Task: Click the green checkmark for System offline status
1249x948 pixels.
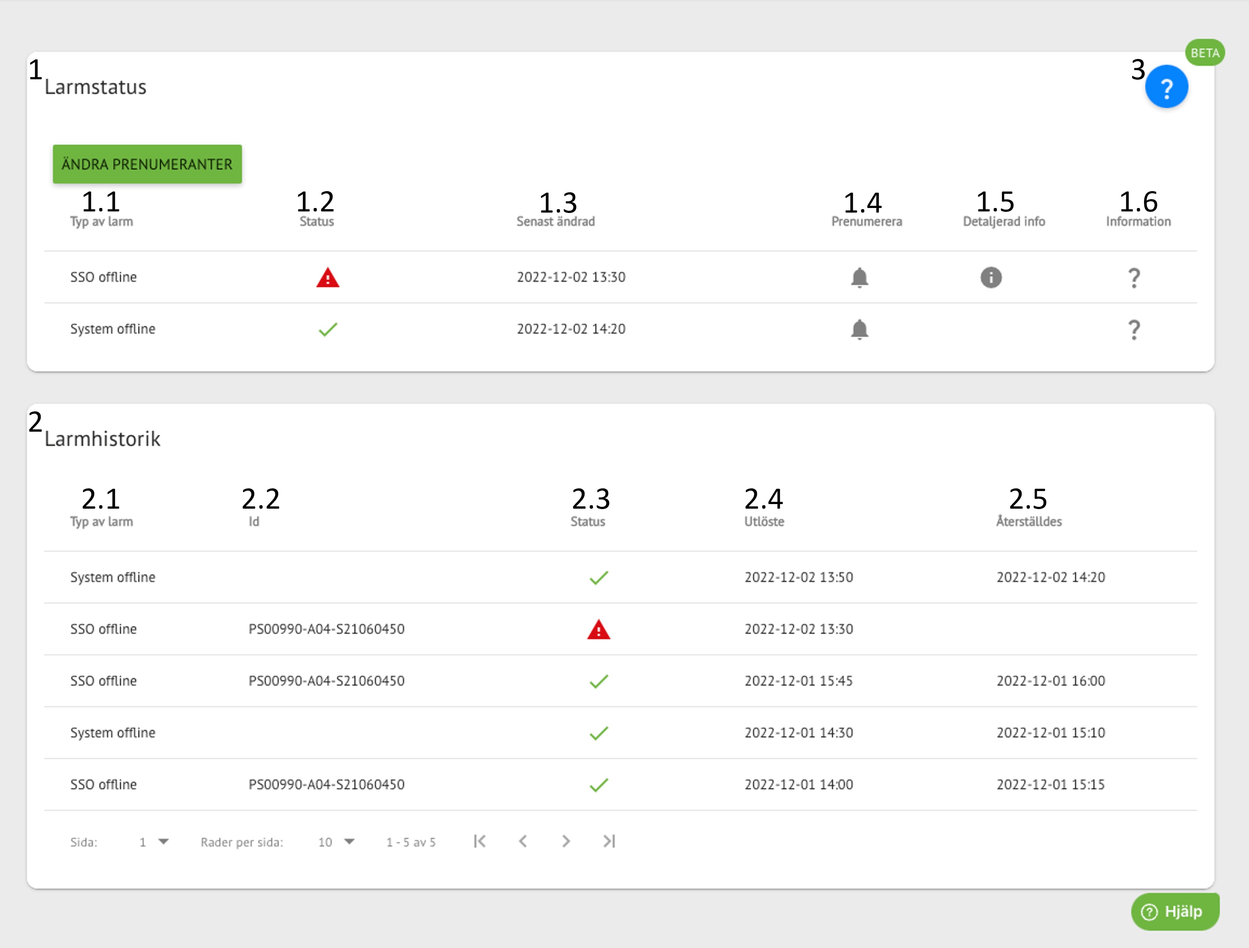Action: point(328,329)
